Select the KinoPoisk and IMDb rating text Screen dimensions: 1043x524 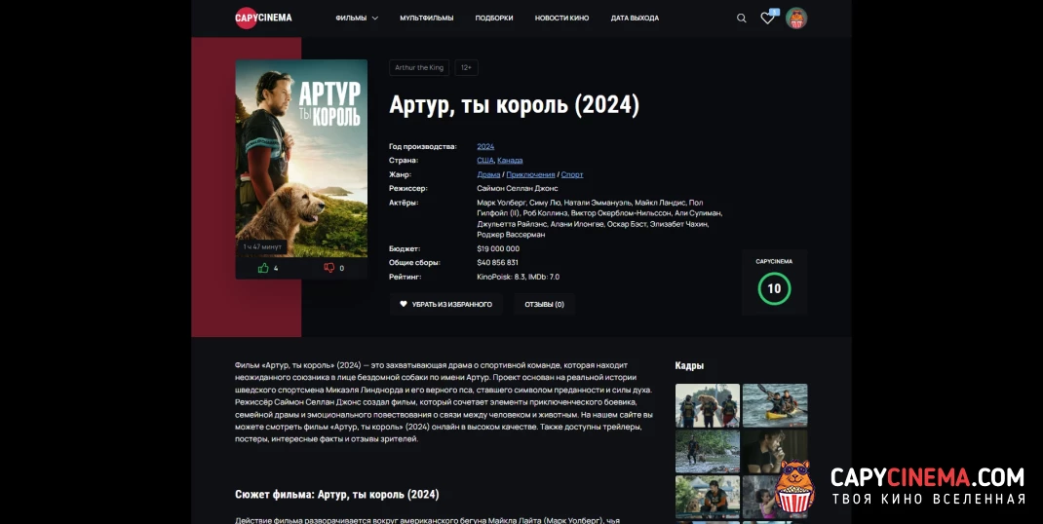click(519, 277)
